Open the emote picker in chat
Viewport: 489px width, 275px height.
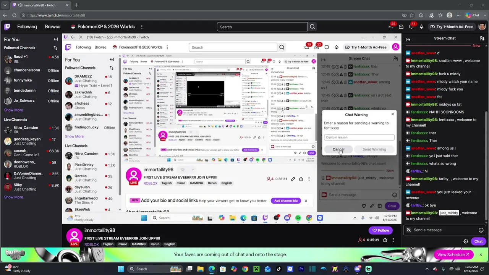pos(481,230)
